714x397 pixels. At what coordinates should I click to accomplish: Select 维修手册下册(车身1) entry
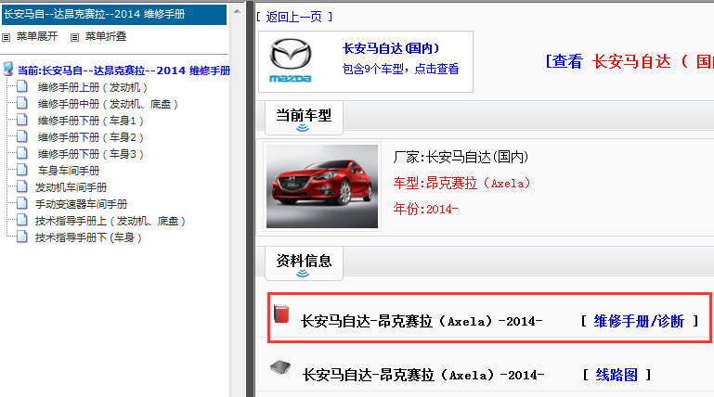(x=91, y=121)
